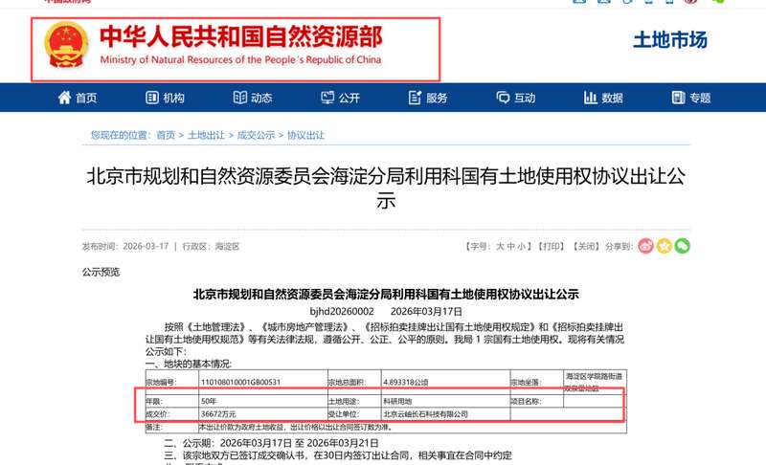Image resolution: width=766 pixels, height=465 pixels.
Task: Open the 互动 navigation menu item
Action: pos(516,98)
